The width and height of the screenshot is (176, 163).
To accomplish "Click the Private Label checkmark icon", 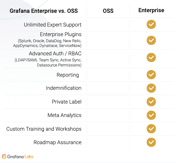I will click(x=151, y=102).
